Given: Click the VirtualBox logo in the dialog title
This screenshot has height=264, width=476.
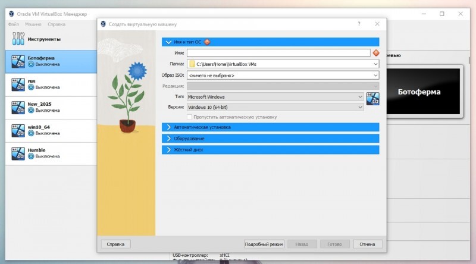Looking at the screenshot, I should 103,24.
